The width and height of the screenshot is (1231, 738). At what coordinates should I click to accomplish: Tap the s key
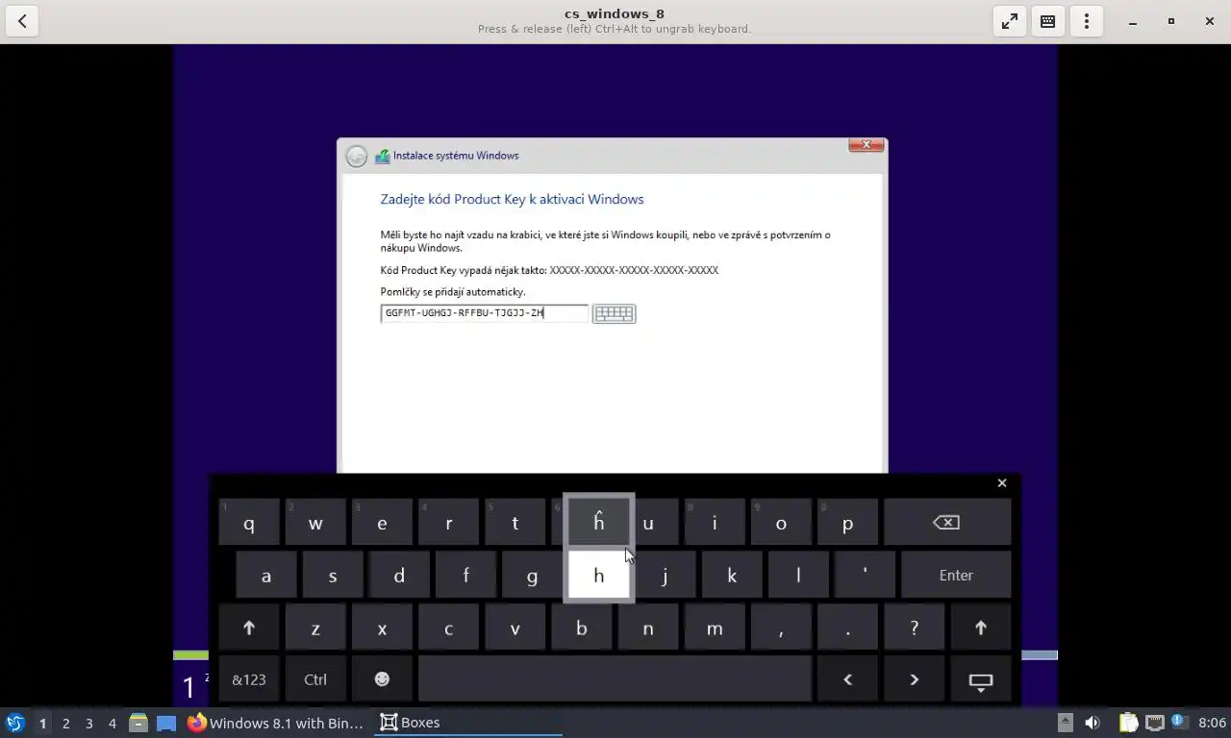pos(333,576)
